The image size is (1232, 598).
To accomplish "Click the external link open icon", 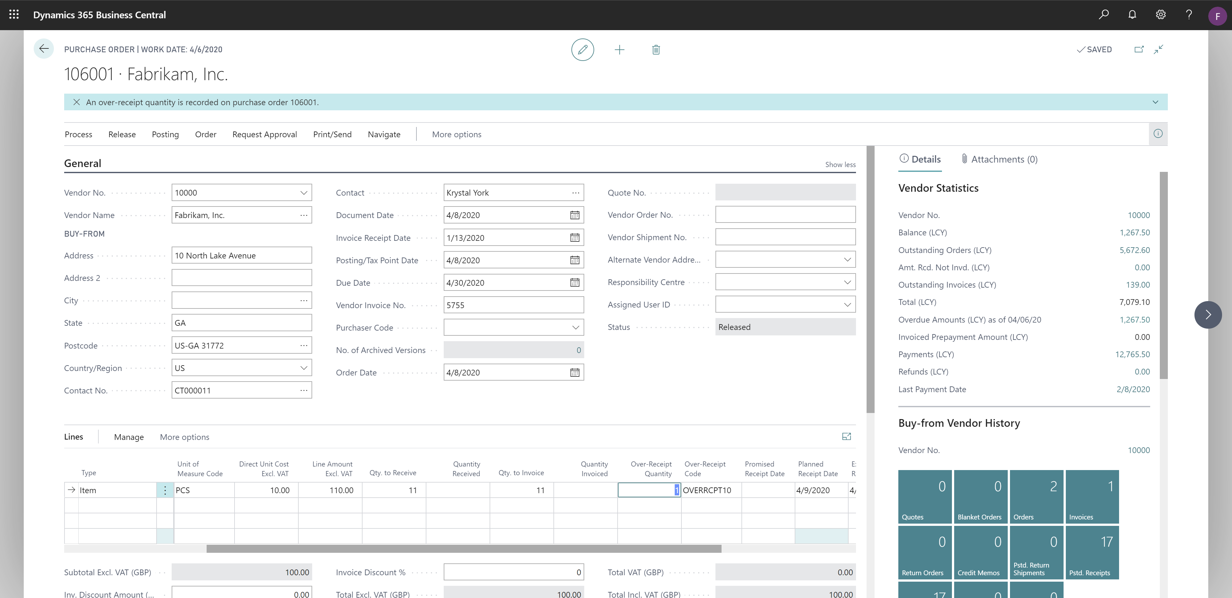I will 1139,49.
